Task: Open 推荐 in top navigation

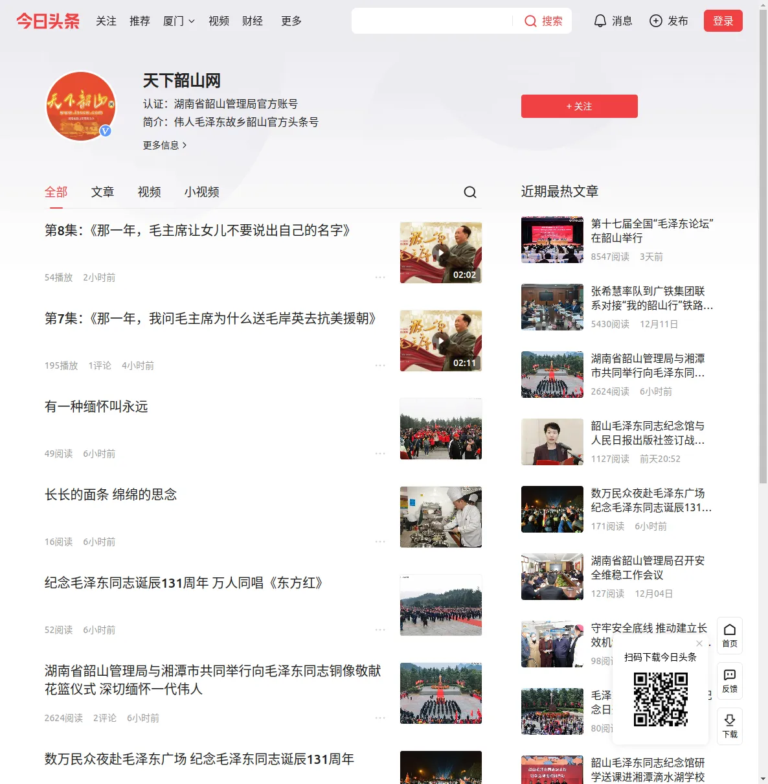Action: pos(140,21)
